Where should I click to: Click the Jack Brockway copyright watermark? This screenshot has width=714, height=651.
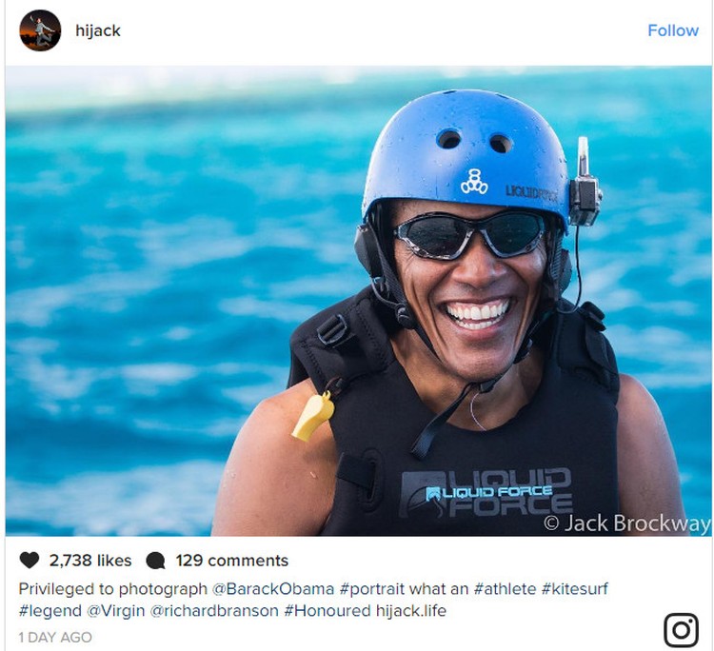(627, 523)
